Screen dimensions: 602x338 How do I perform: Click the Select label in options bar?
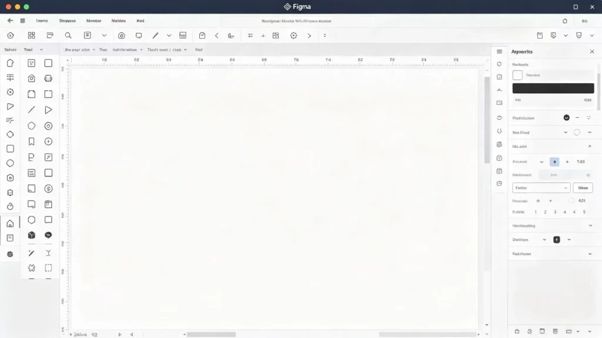(11, 49)
